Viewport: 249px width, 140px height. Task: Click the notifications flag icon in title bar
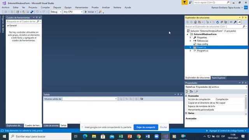[184, 3]
